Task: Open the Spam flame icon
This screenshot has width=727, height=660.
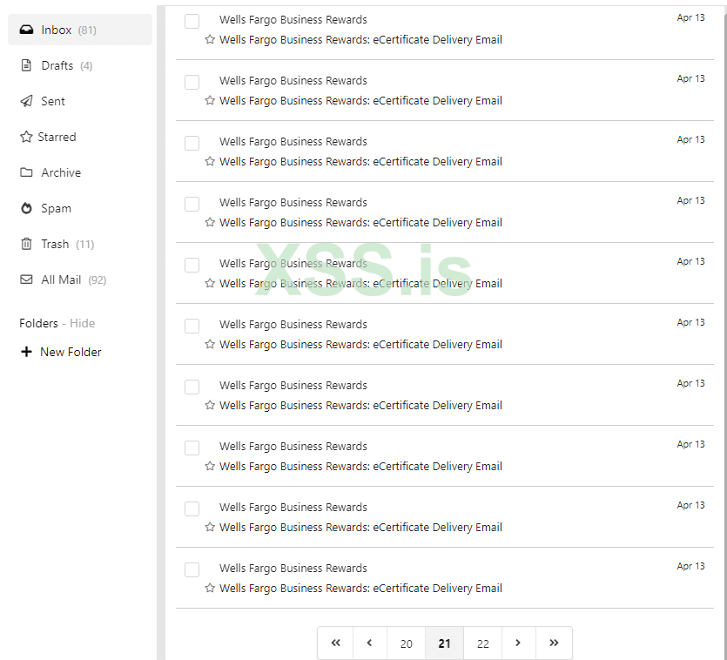Action: click(26, 208)
